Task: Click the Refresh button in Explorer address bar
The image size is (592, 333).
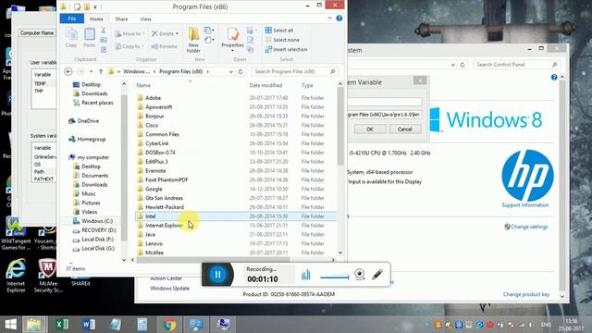Action: tap(240, 71)
